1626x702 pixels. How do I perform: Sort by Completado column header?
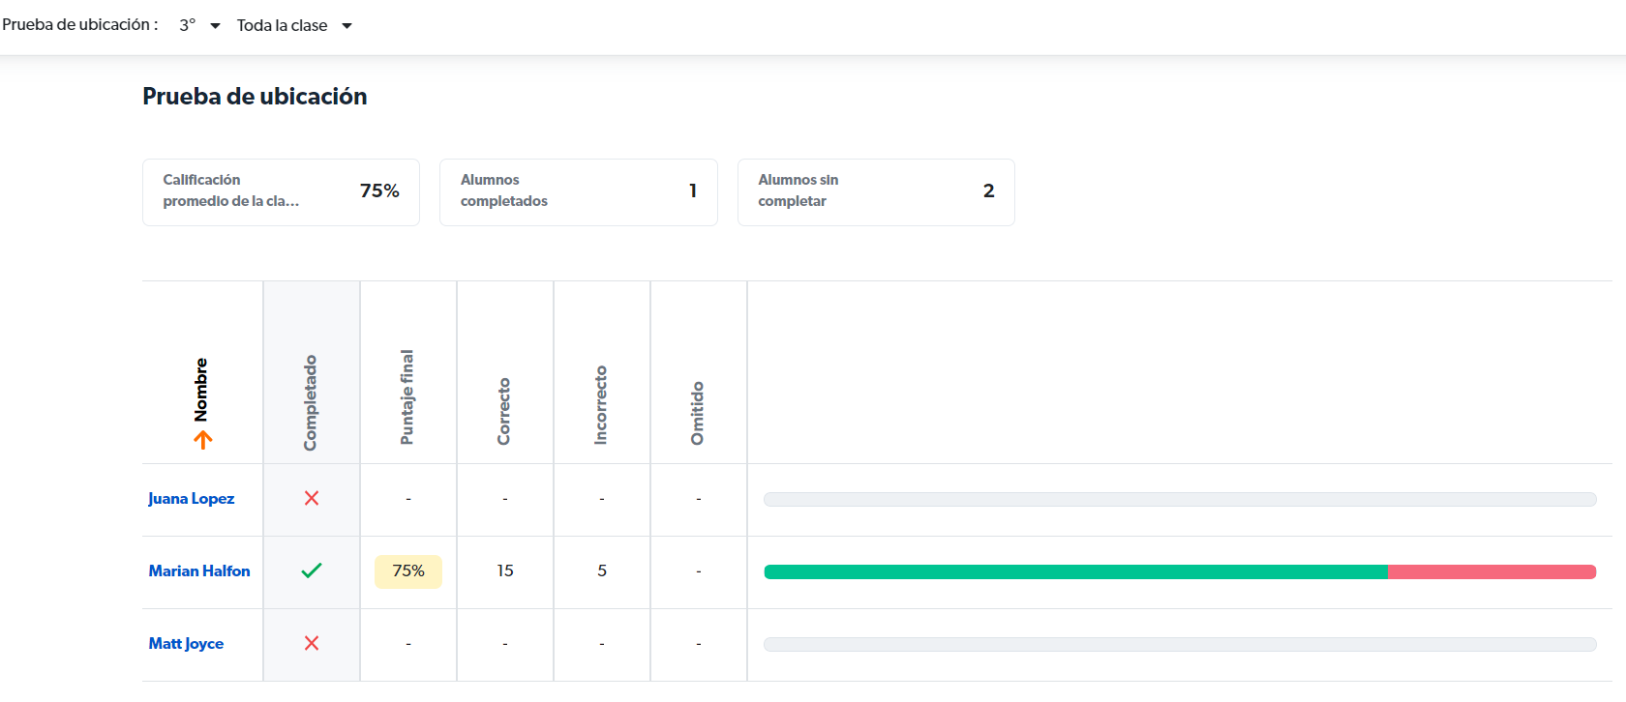311,402
